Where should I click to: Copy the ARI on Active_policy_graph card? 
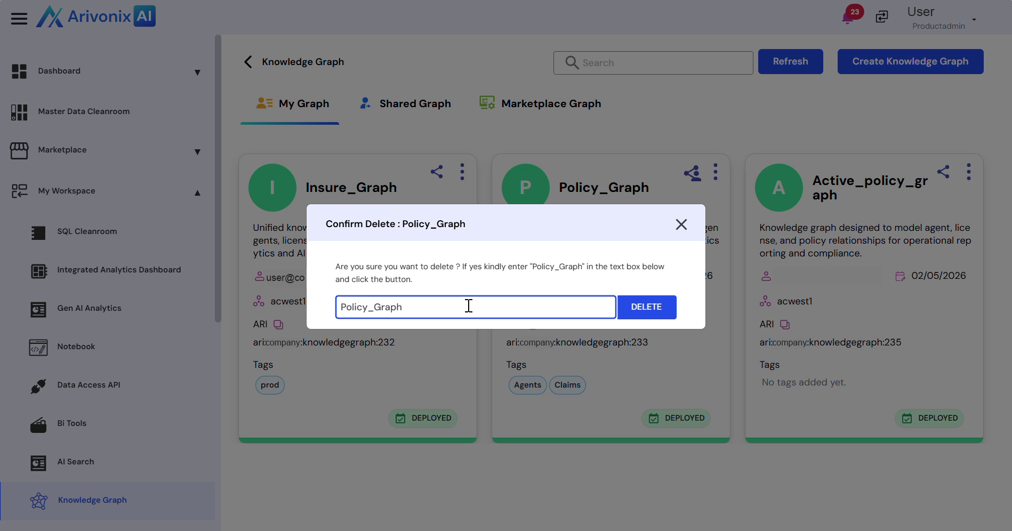tap(785, 325)
